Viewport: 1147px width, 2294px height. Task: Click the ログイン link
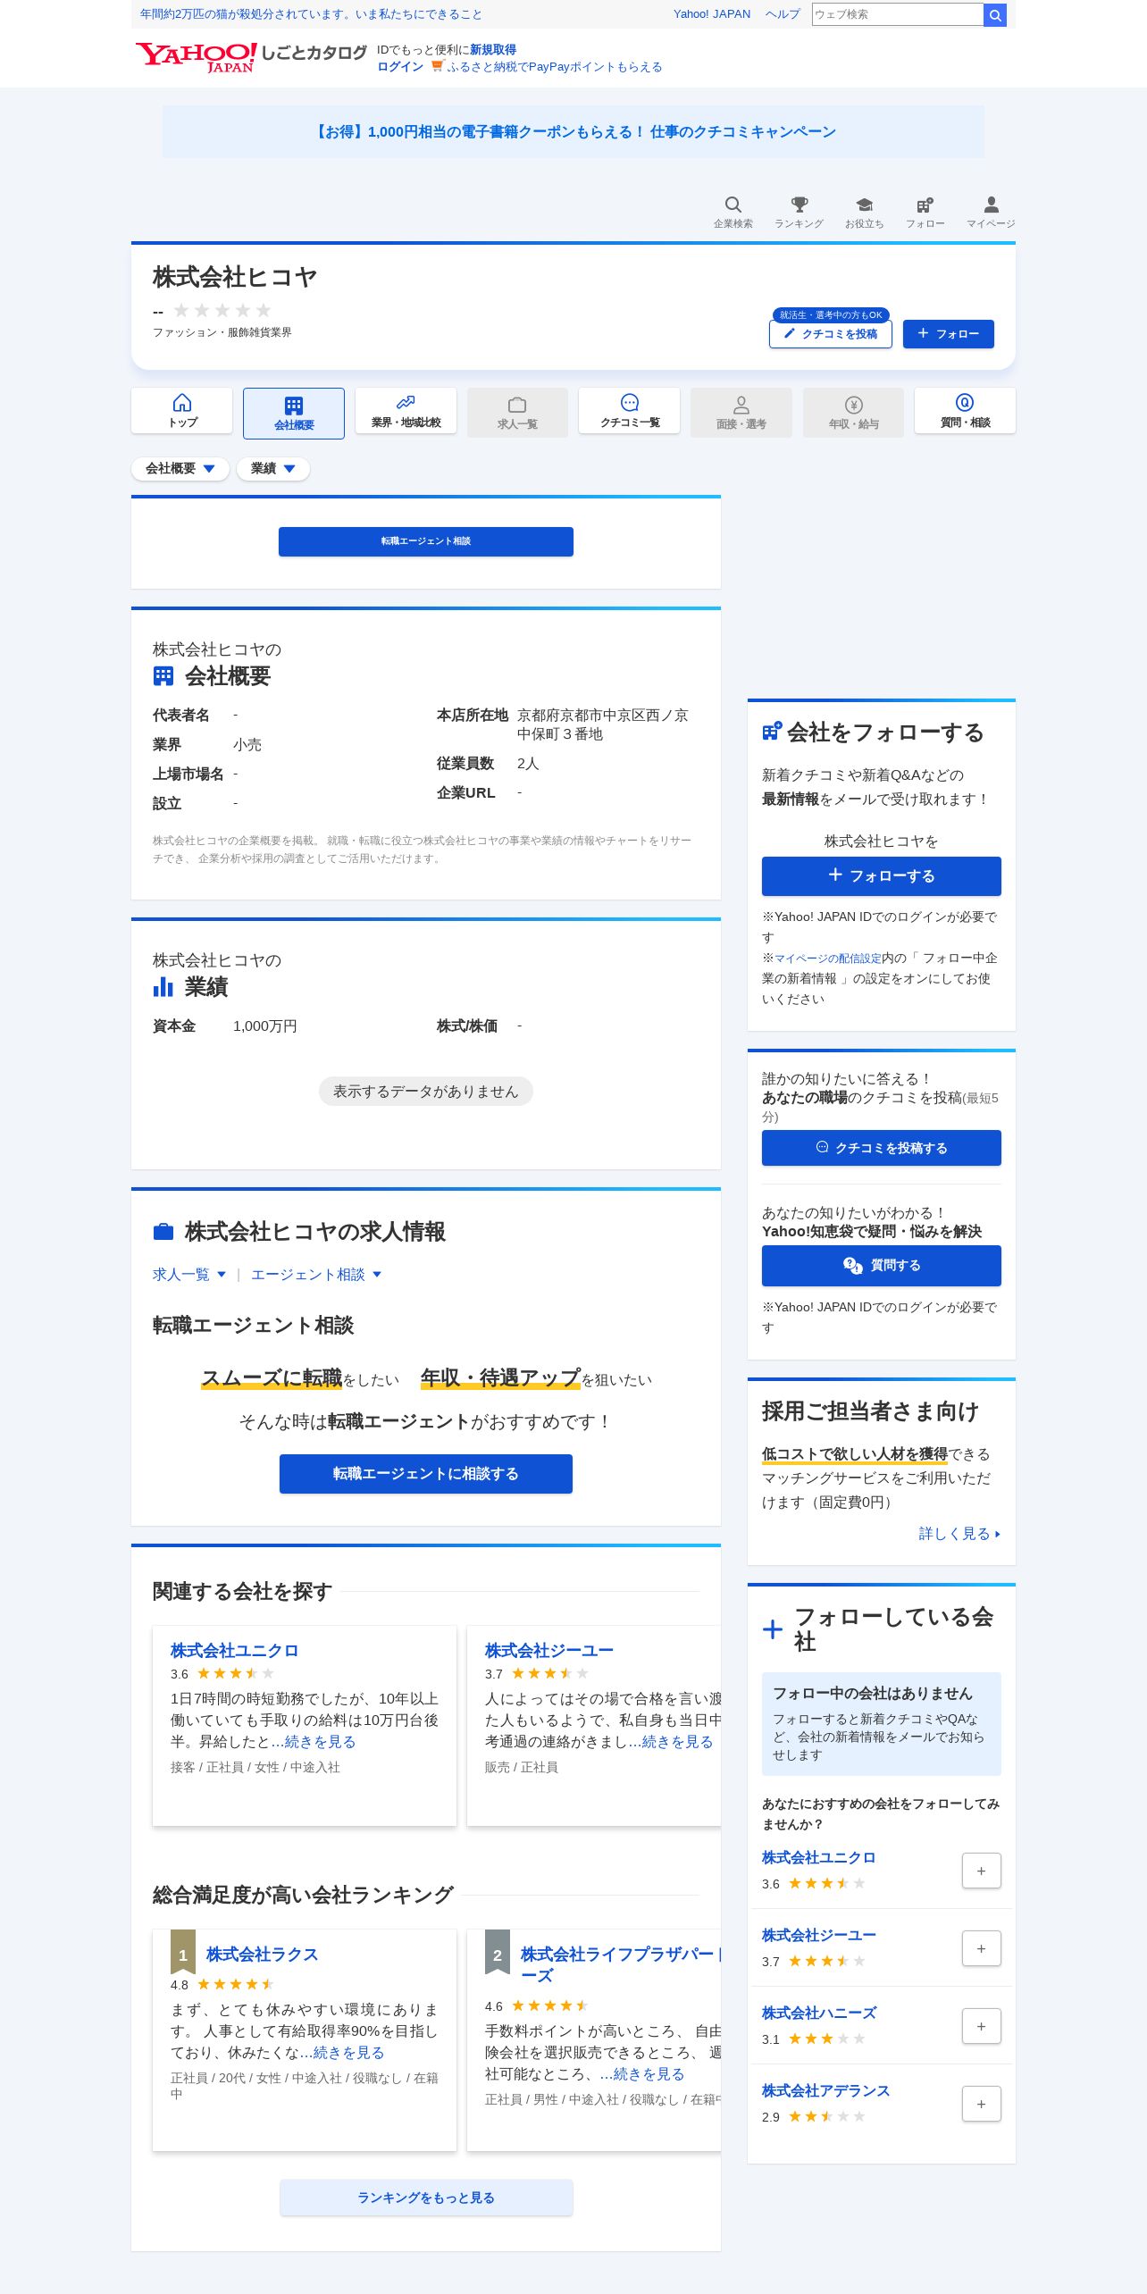pos(400,66)
